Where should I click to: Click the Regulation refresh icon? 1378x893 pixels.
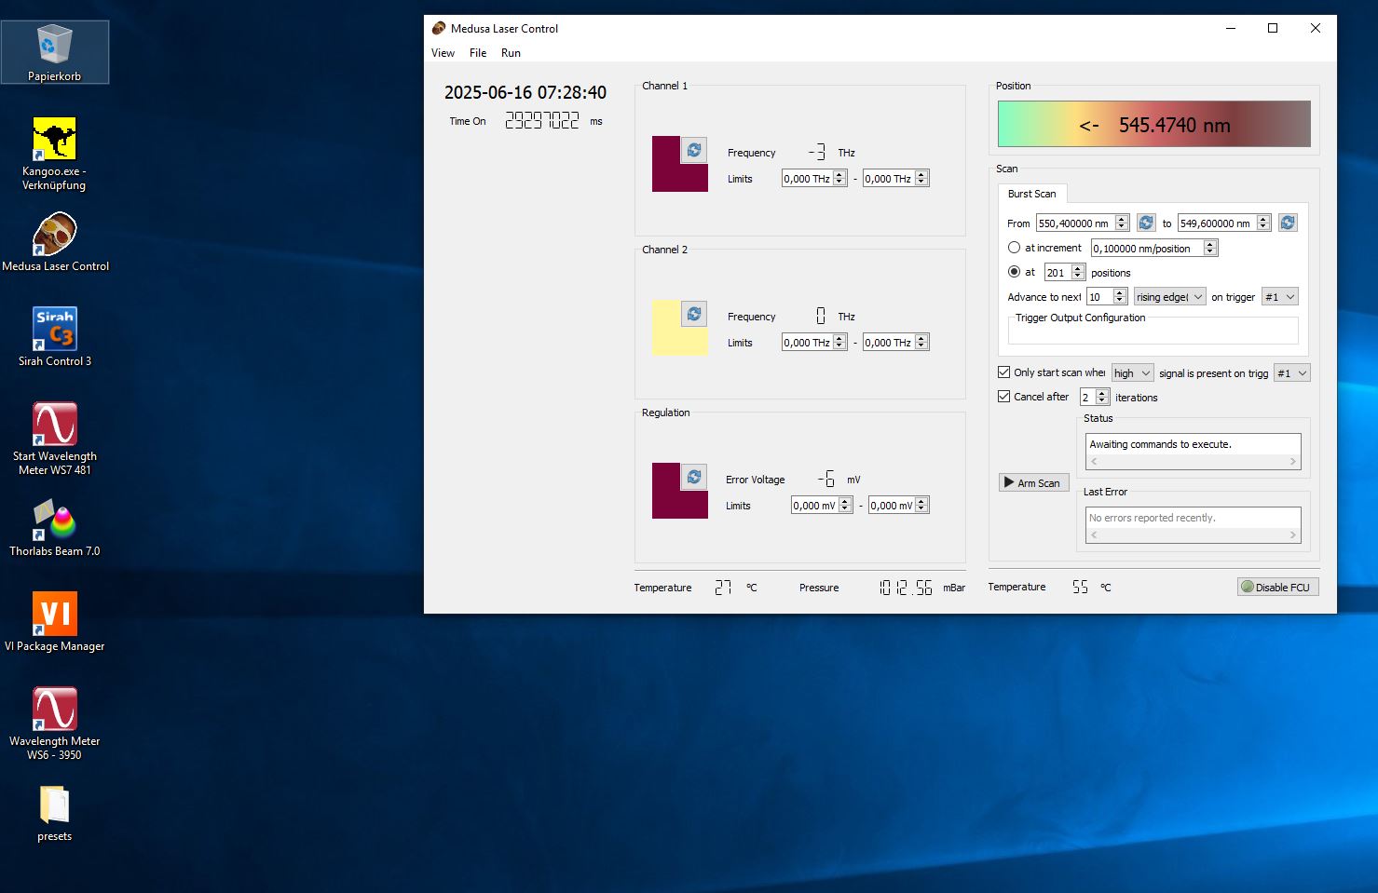(x=693, y=477)
